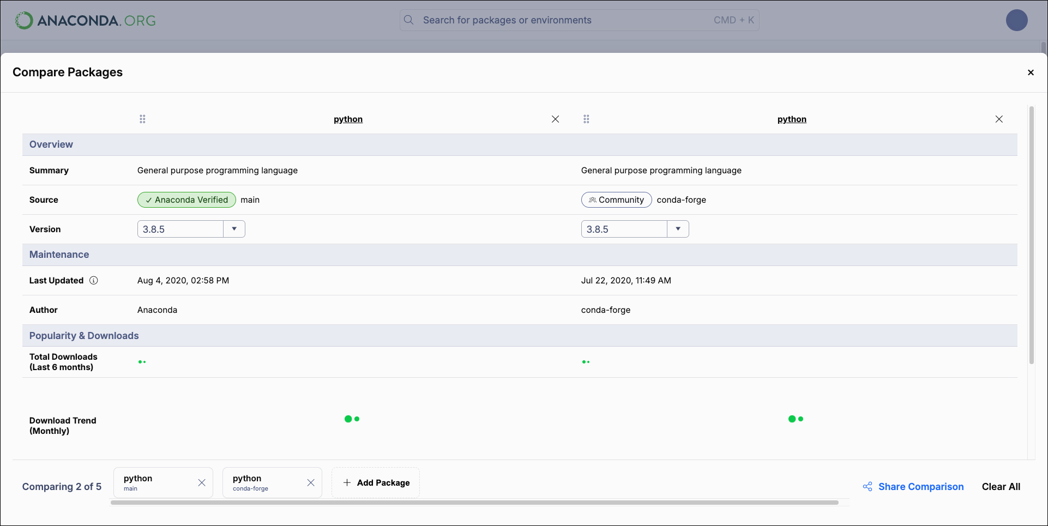Click Clear All button

click(1001, 487)
